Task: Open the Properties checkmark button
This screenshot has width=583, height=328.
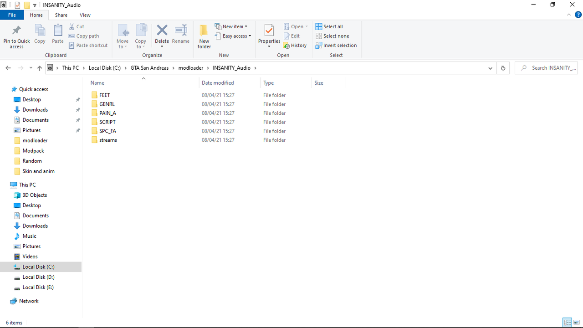Action: click(x=269, y=36)
